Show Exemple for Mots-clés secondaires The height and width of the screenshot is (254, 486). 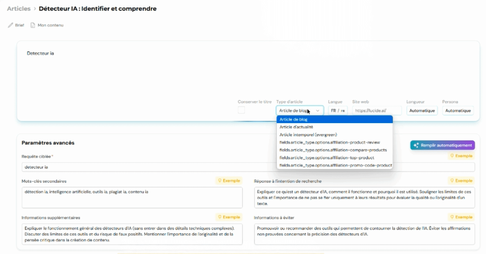pos(229,181)
